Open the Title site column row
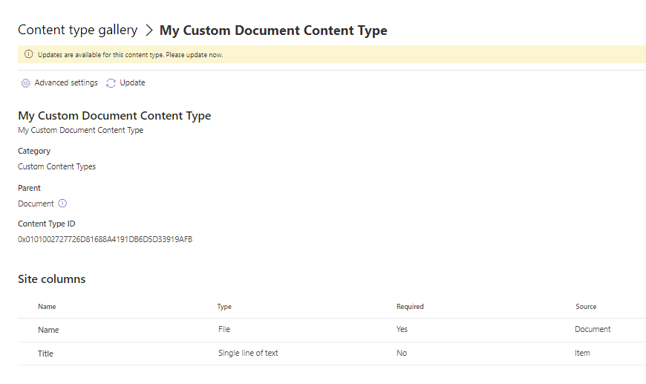Viewport: 646px width, 384px height. 332,354
